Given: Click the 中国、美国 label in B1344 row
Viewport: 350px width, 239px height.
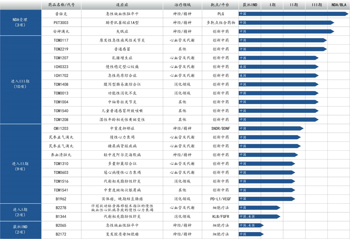Looking at the screenshot, I should [247, 216].
